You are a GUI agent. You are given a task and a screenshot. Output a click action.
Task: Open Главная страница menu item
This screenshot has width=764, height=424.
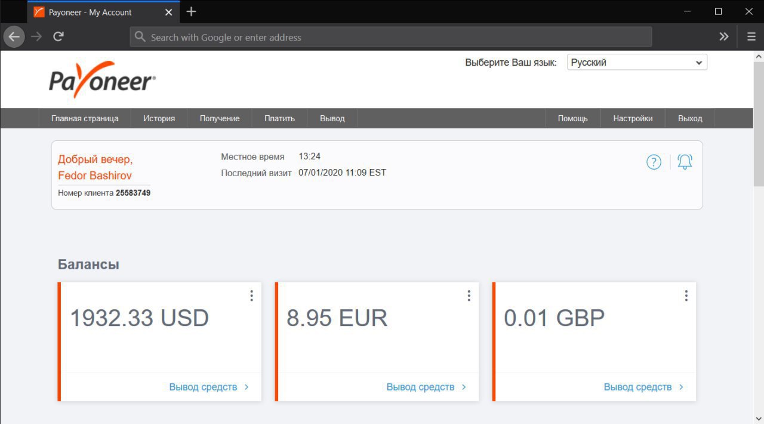[x=85, y=118]
